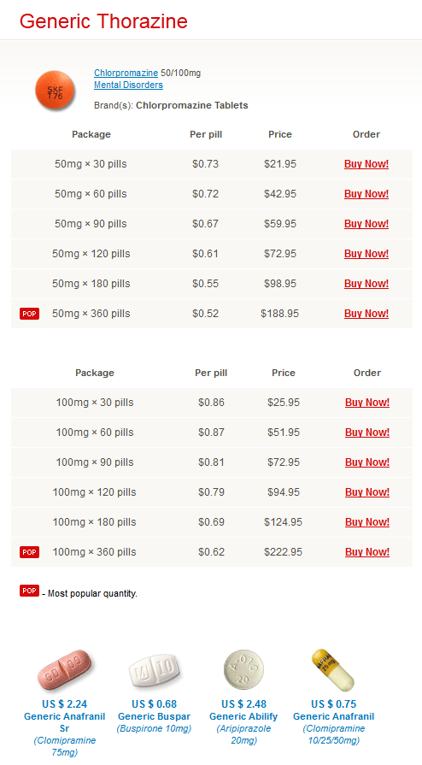Open the Chlorpromazine link
This screenshot has width=422, height=765.
click(126, 73)
